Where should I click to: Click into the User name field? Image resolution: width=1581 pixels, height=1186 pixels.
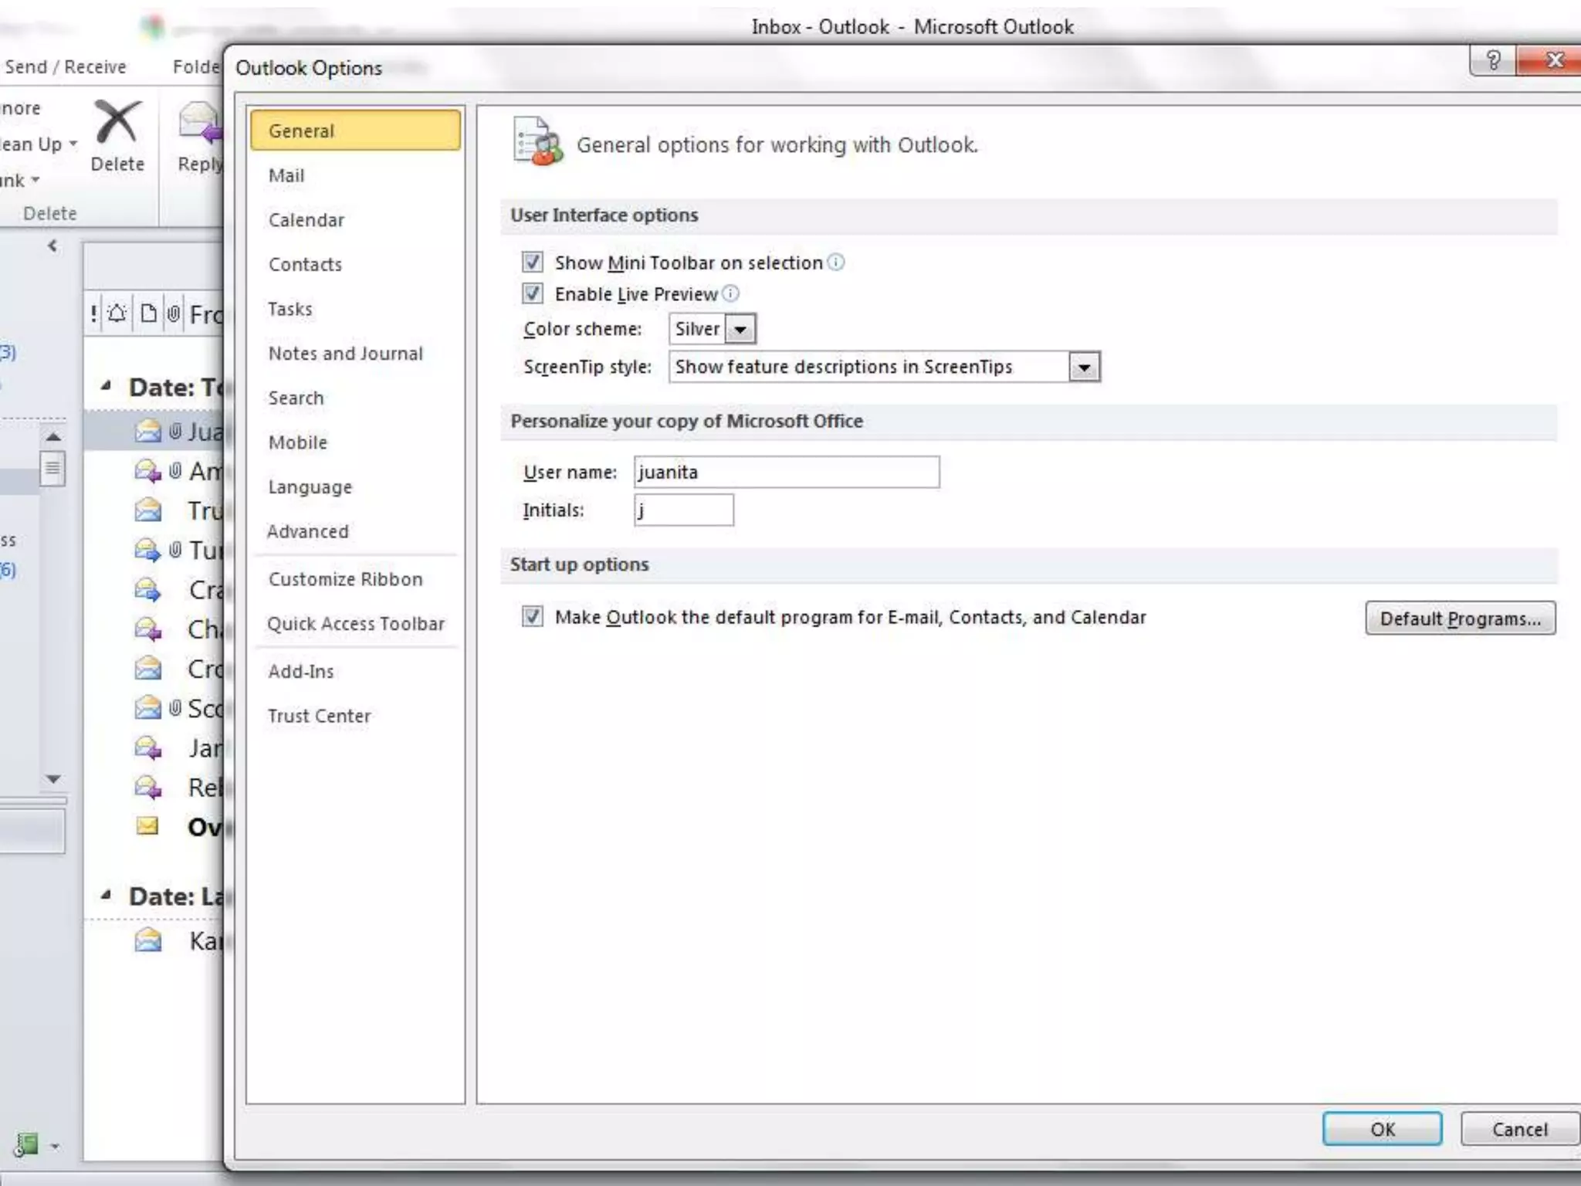tap(786, 472)
